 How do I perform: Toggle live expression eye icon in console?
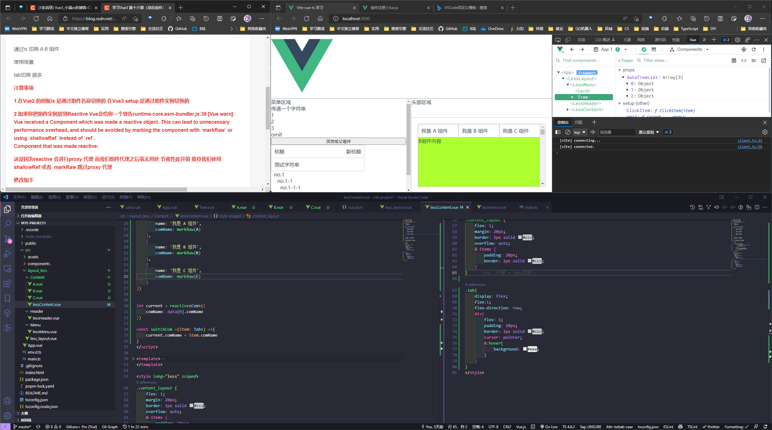[593, 132]
